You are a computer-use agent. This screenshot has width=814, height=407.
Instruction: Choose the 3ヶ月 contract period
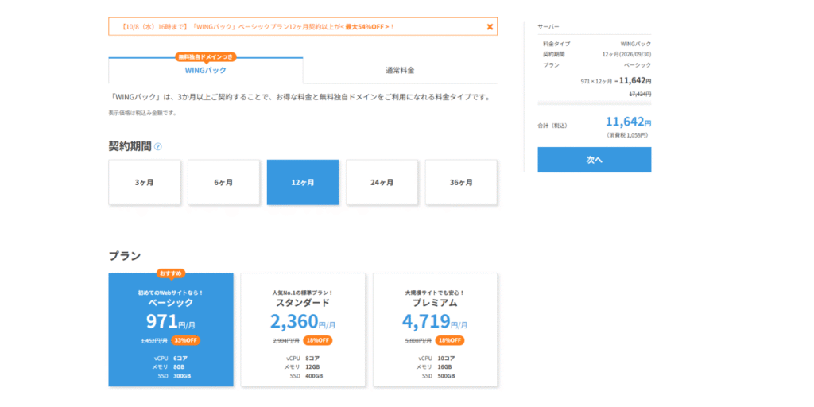pyautogui.click(x=145, y=182)
